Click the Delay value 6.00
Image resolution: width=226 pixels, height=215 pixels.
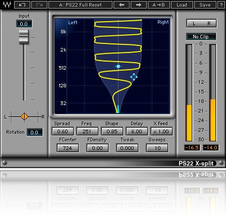pyautogui.click(x=137, y=131)
